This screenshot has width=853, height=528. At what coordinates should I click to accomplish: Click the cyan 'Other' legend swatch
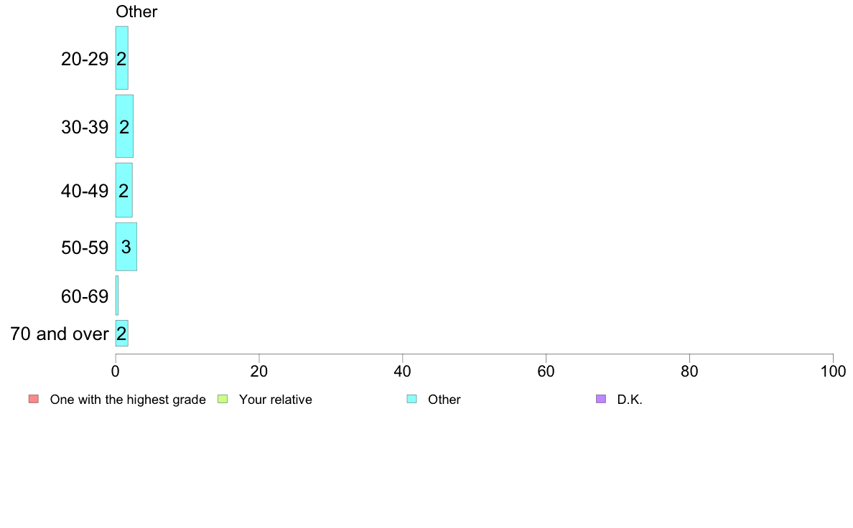point(412,399)
